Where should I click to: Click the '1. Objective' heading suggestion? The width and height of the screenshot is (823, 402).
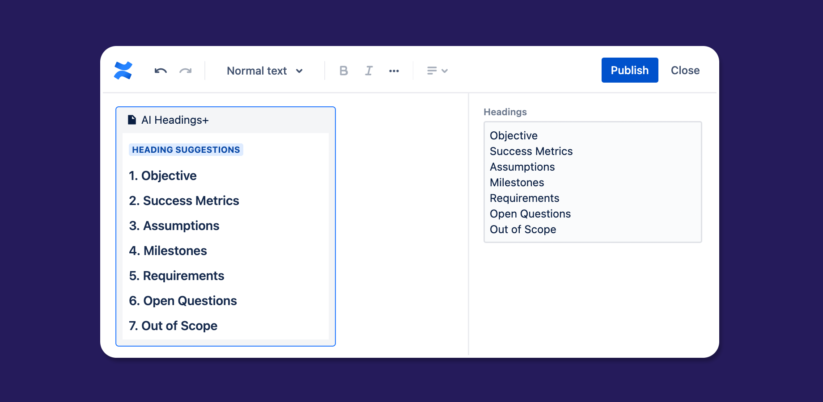pyautogui.click(x=163, y=176)
